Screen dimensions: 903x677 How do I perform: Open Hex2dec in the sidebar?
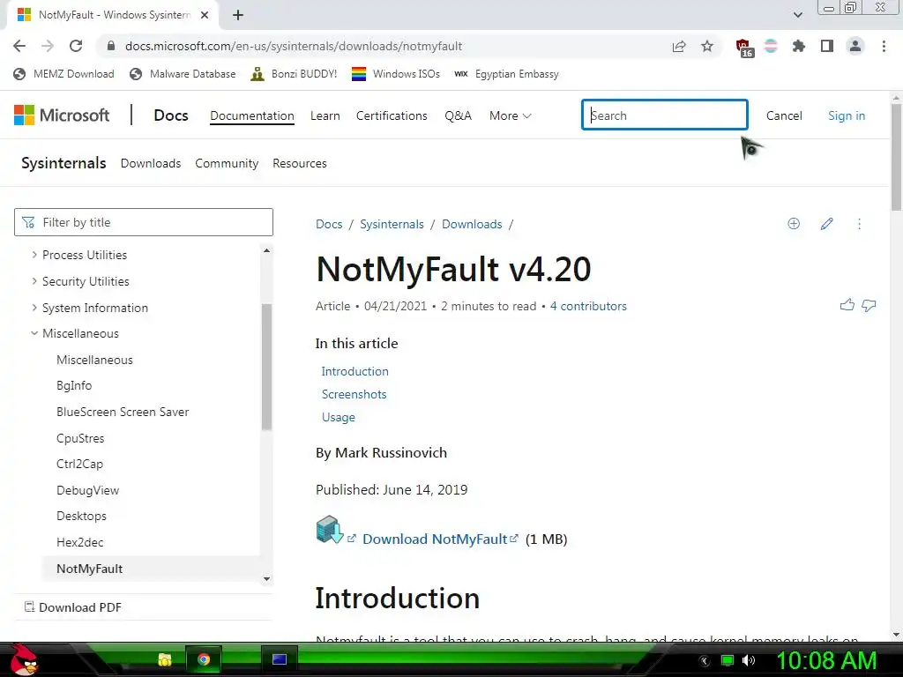(x=80, y=542)
